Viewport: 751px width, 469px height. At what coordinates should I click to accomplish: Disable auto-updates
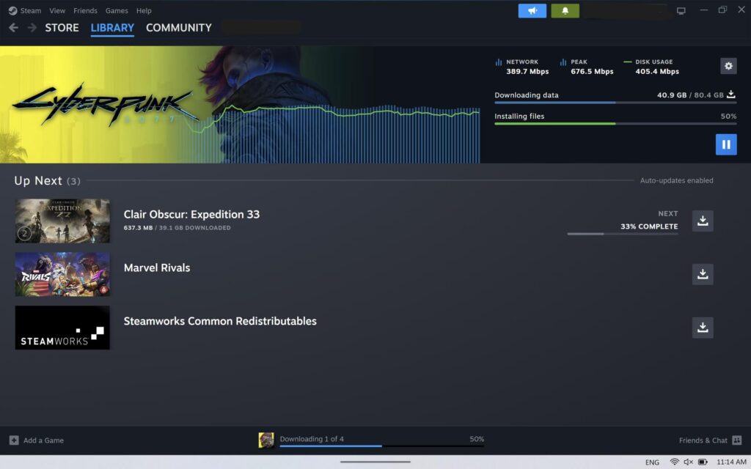676,180
